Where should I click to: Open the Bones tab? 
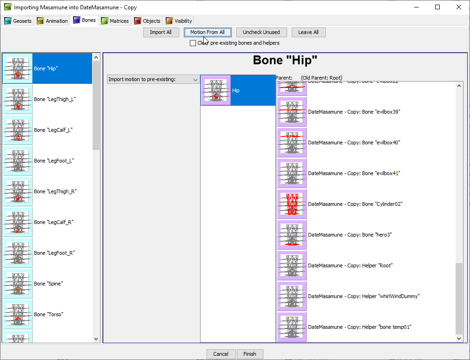click(x=85, y=20)
